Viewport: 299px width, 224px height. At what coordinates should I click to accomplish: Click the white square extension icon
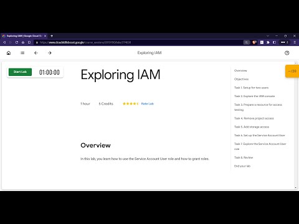[262, 42]
